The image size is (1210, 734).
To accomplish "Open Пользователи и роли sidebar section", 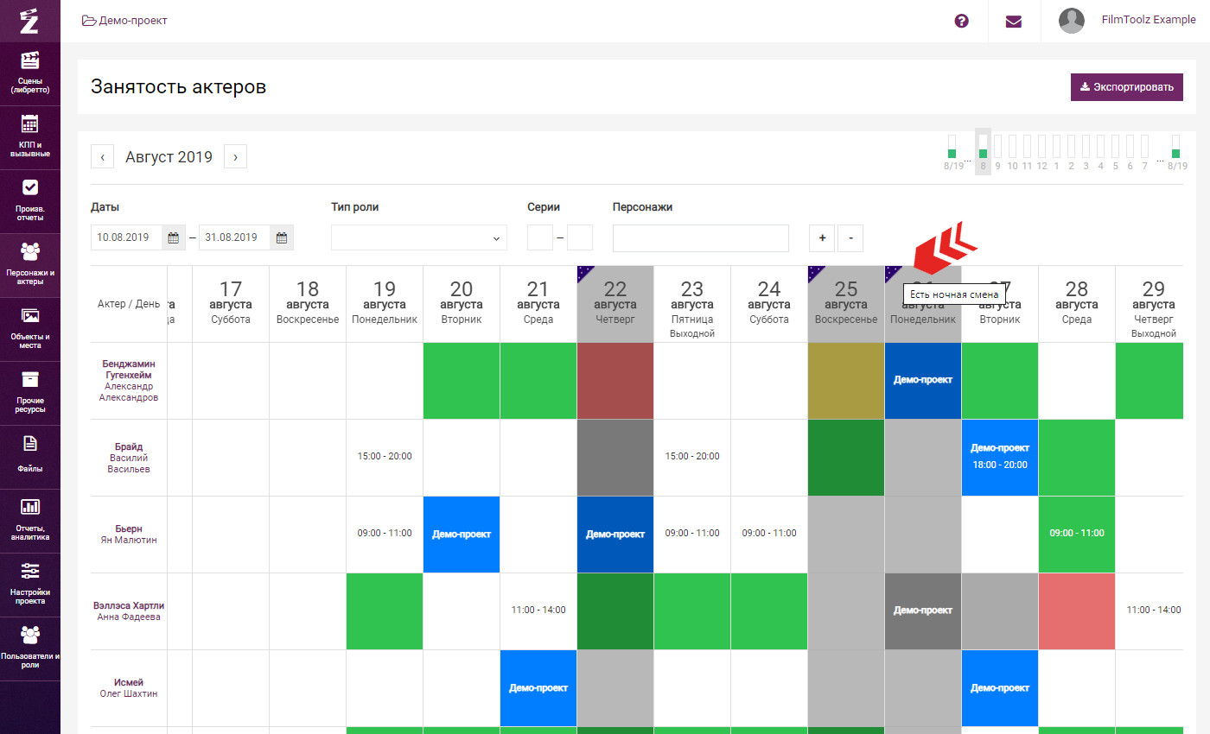I will [x=30, y=649].
